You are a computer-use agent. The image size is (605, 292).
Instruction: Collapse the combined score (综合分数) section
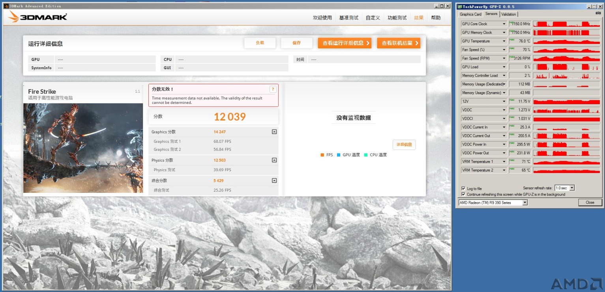click(x=274, y=181)
